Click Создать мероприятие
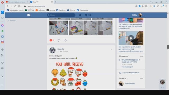 [x=131, y=73]
